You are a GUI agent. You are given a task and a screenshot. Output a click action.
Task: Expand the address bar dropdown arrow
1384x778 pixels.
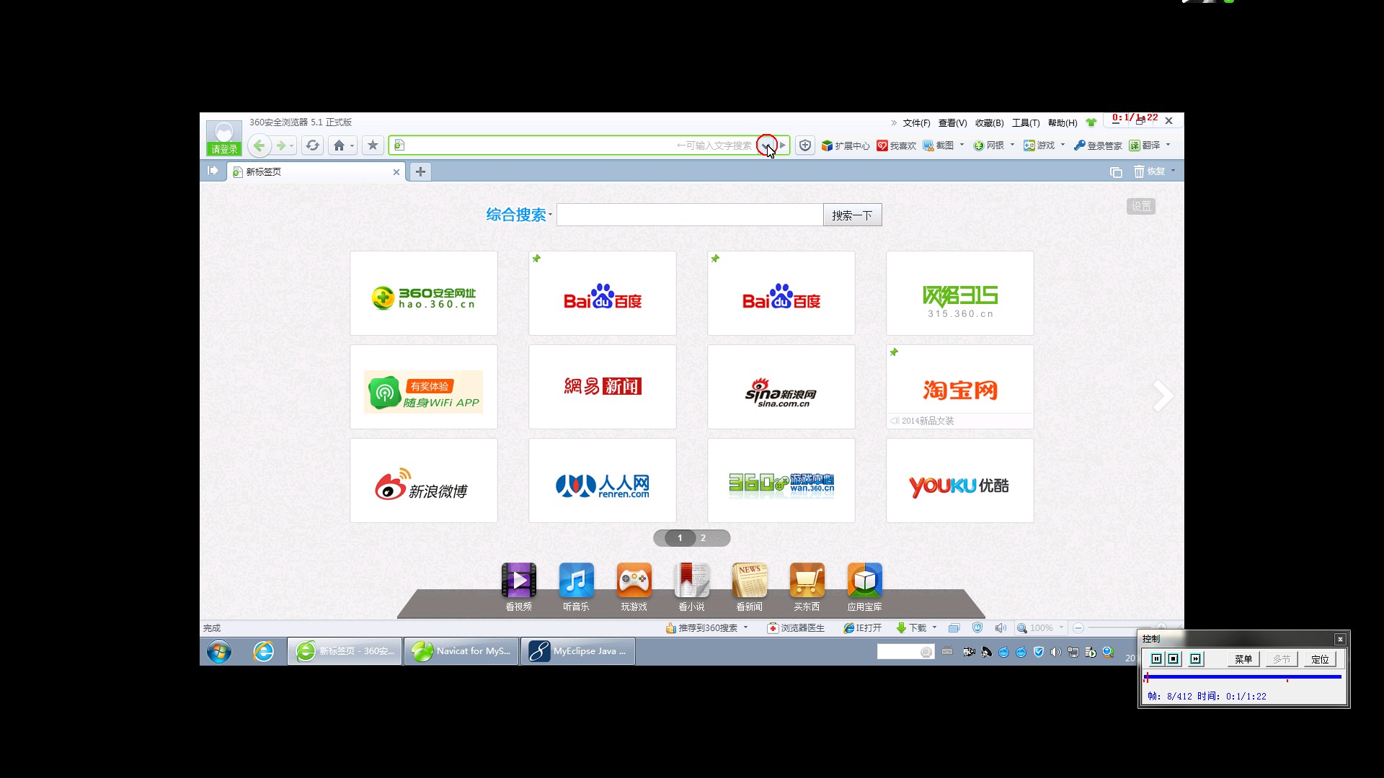point(766,146)
